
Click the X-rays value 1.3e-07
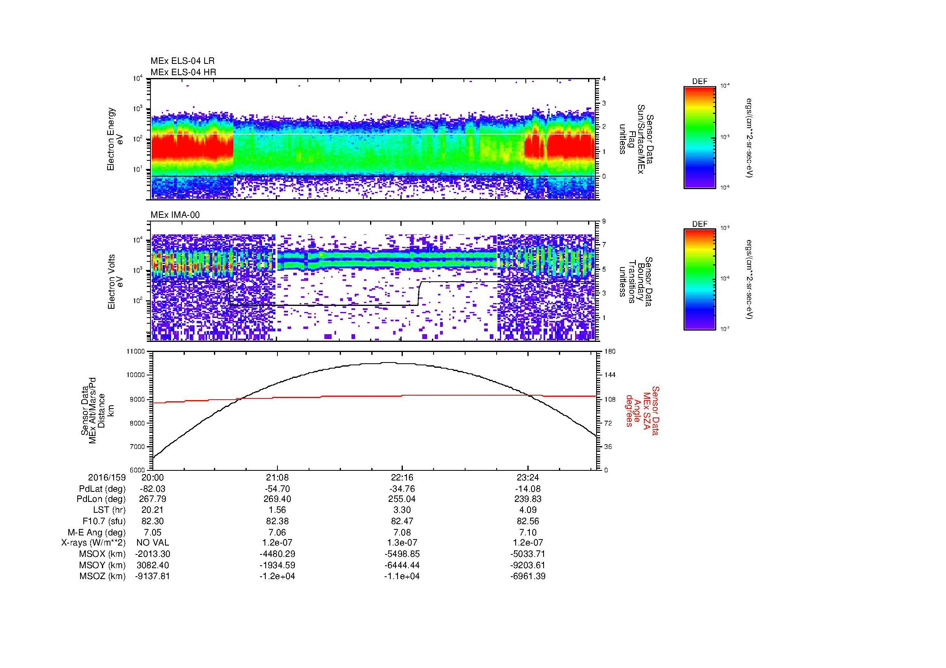point(402,543)
